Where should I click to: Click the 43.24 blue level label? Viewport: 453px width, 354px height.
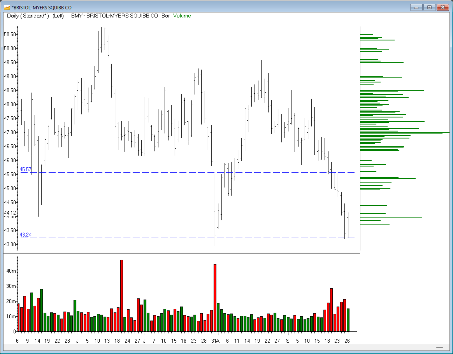click(25, 235)
